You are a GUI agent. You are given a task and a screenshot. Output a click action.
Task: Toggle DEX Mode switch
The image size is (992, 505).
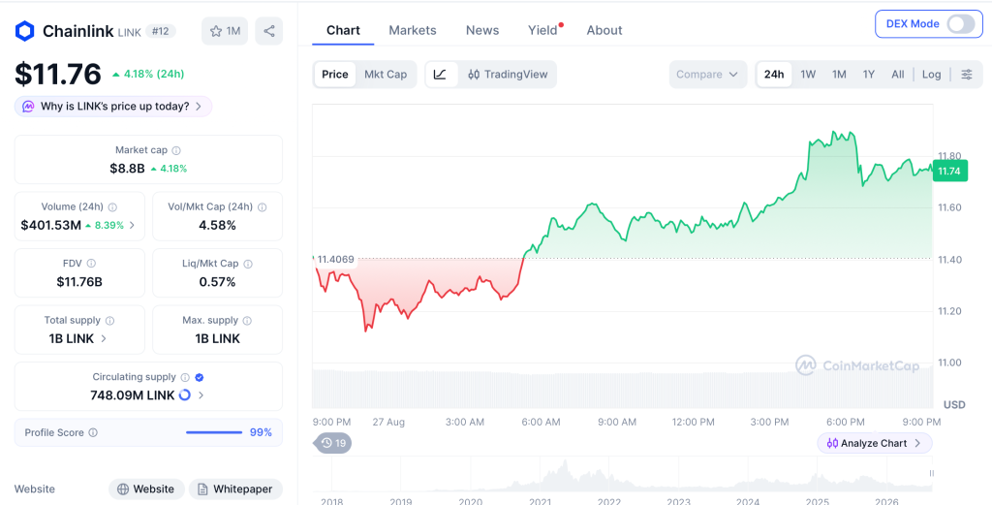961,24
